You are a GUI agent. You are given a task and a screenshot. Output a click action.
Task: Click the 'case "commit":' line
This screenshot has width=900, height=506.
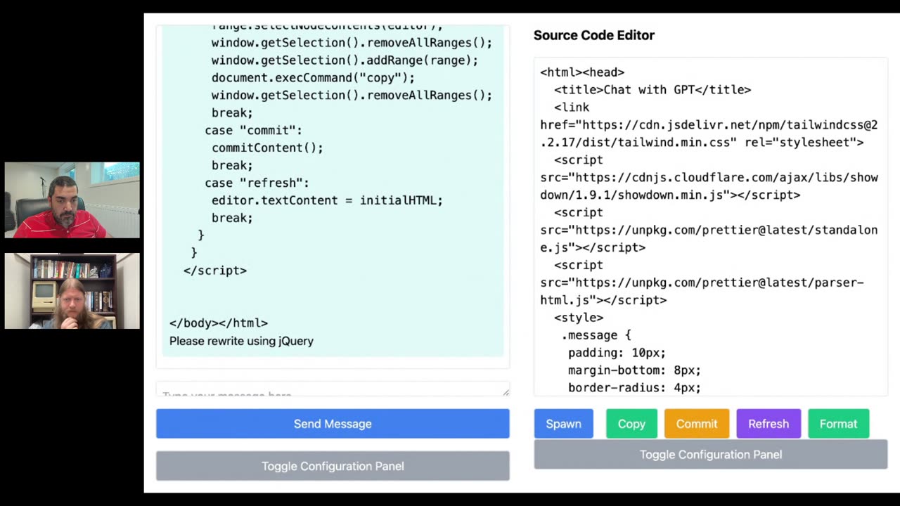coord(253,130)
